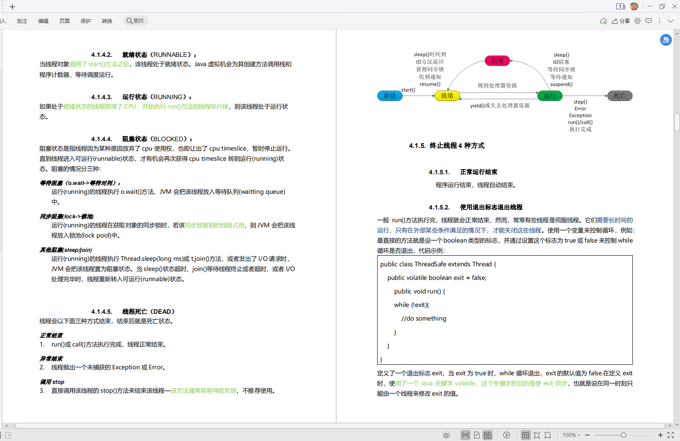Click green text 该方法通常容易导致死锁

point(204,391)
